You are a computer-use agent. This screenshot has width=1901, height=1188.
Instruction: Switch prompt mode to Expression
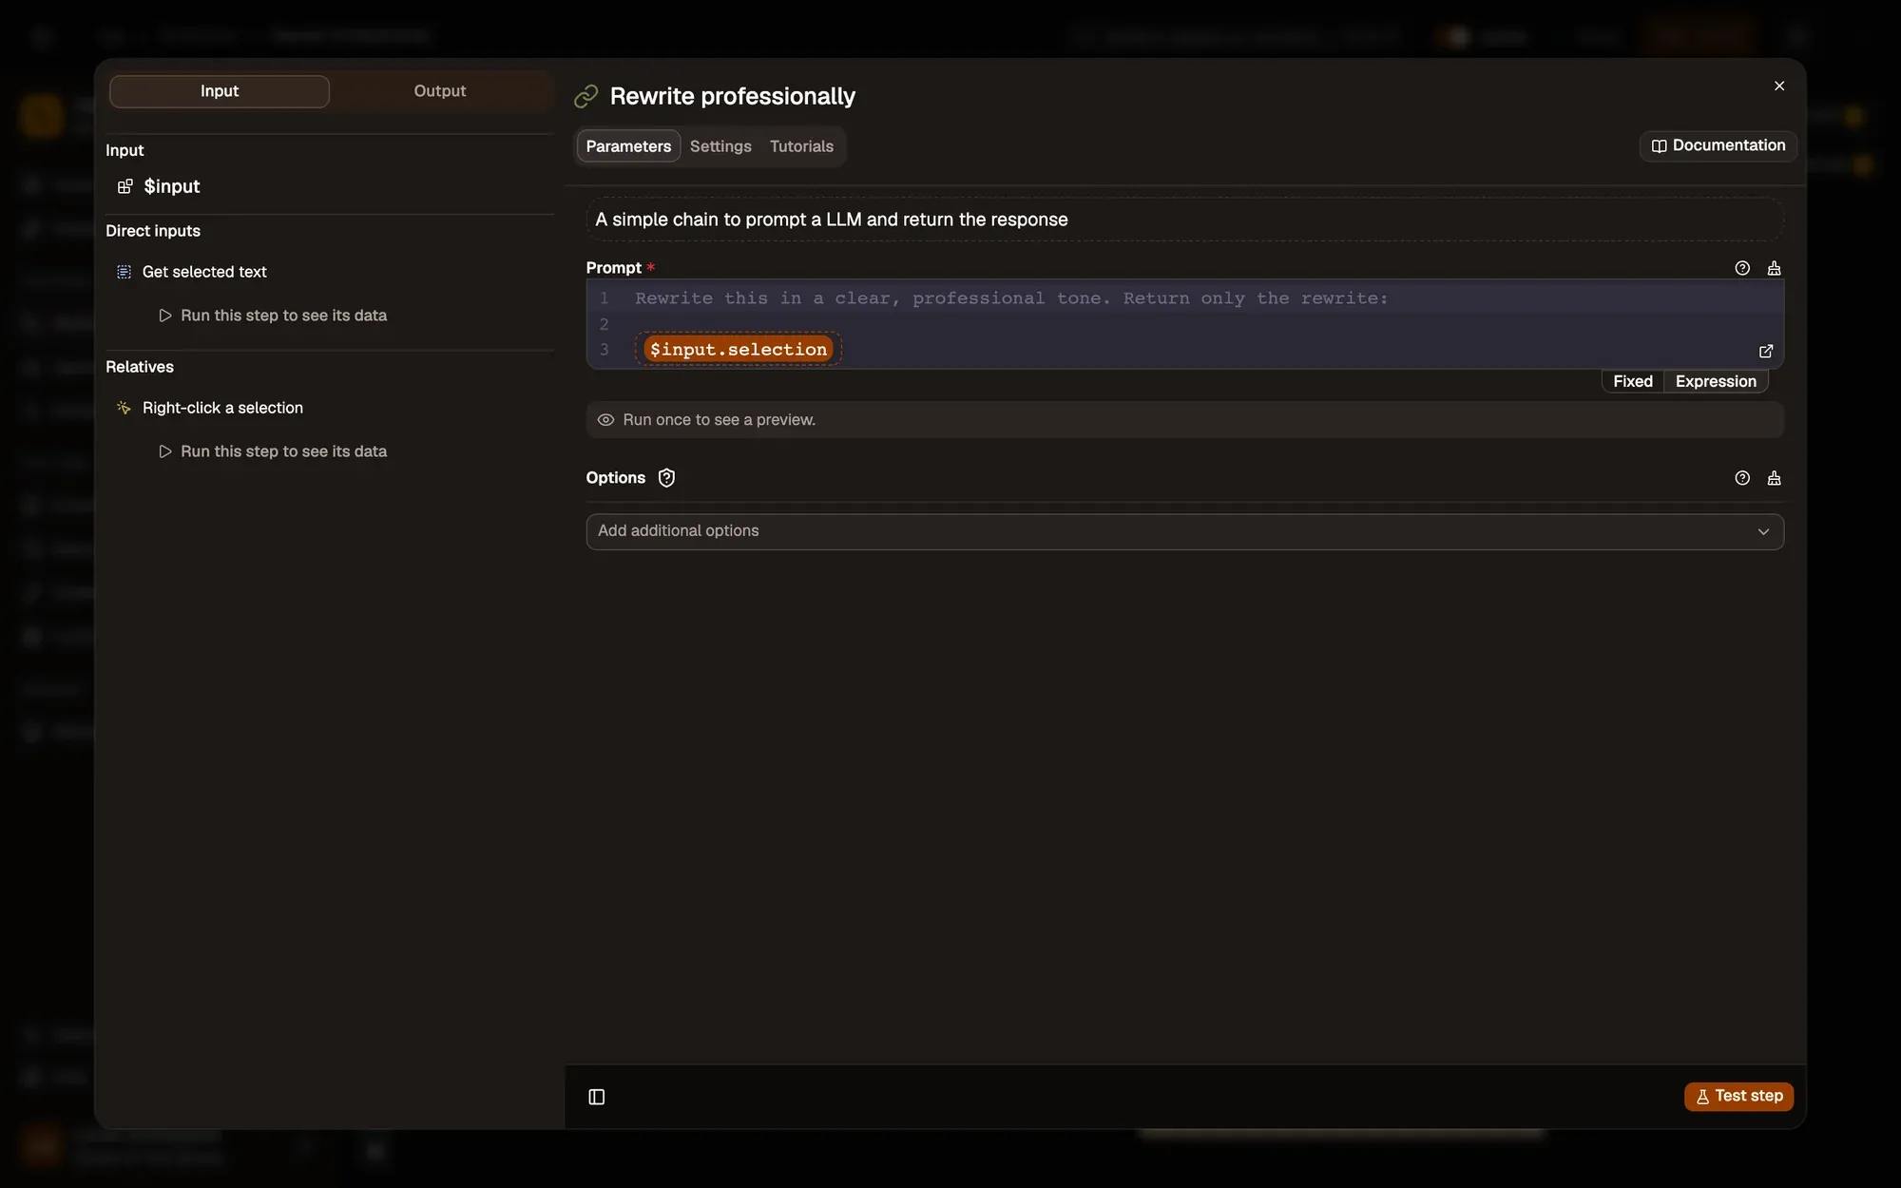(1716, 381)
